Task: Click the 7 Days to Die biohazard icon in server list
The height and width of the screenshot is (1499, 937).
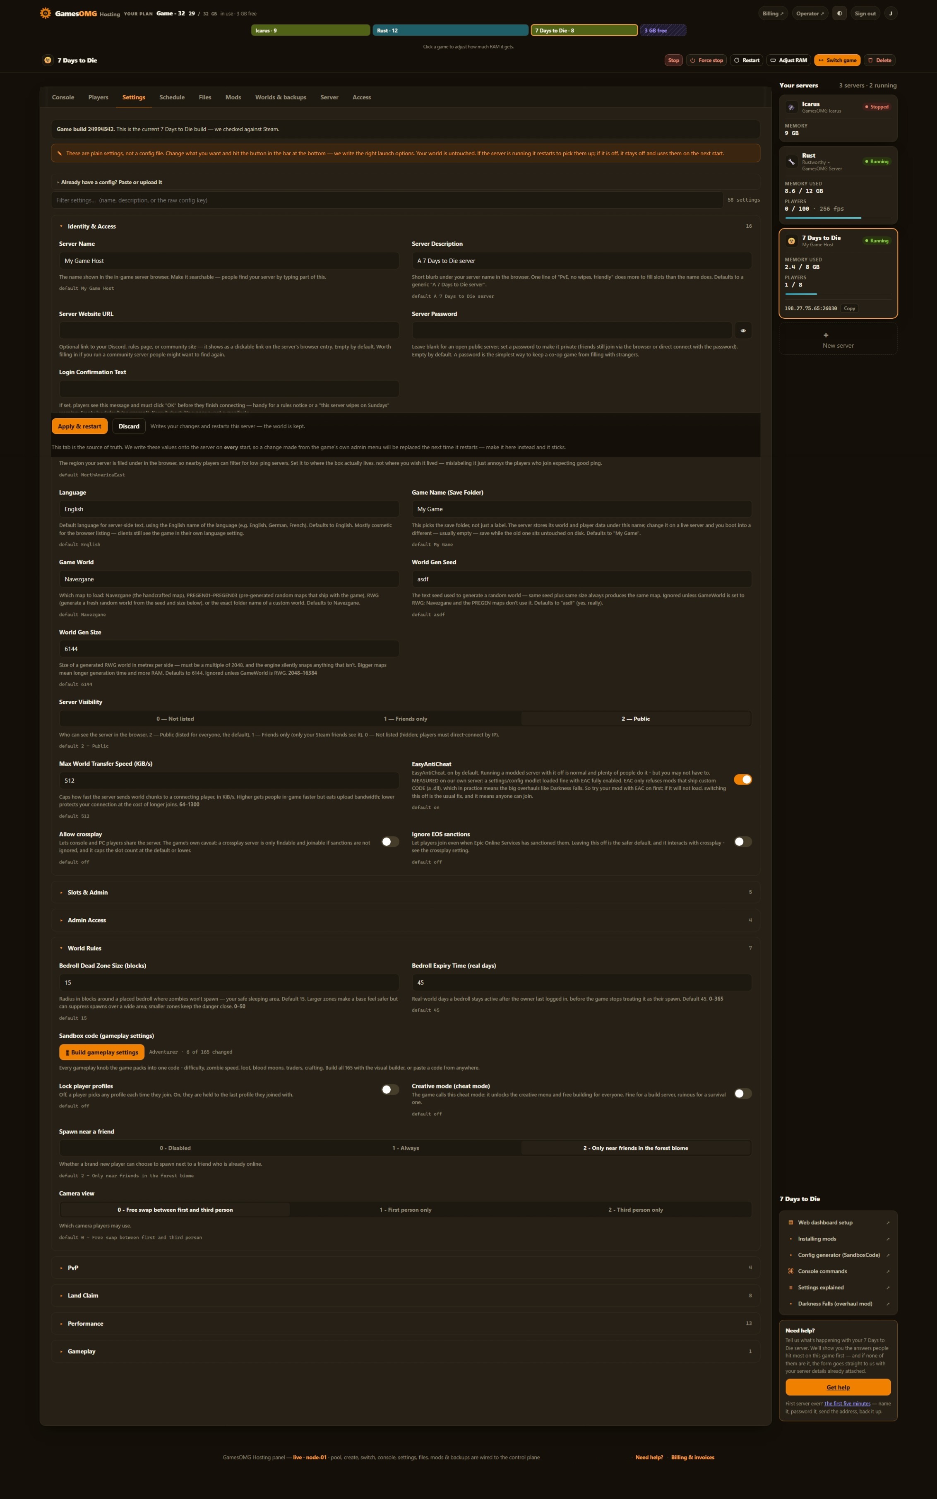Action: pyautogui.click(x=791, y=241)
